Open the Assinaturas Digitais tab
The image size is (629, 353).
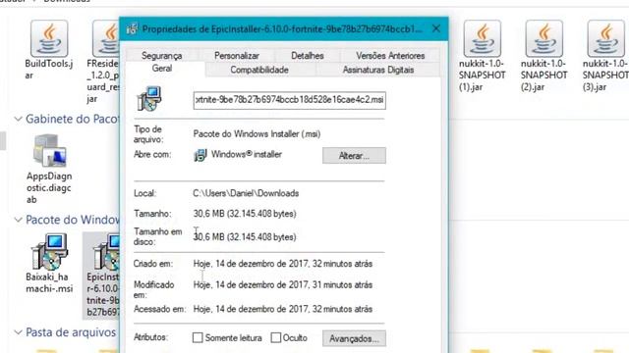click(377, 70)
